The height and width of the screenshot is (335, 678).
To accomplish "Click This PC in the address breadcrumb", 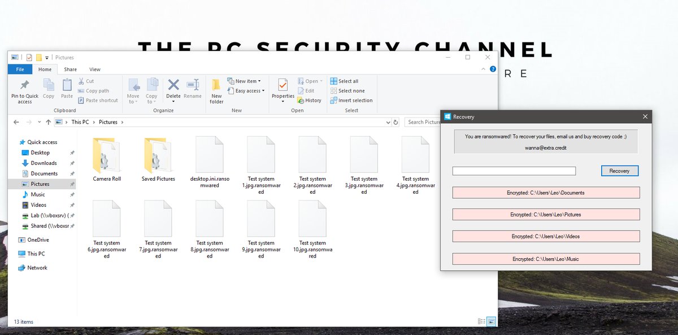I will (x=80, y=122).
